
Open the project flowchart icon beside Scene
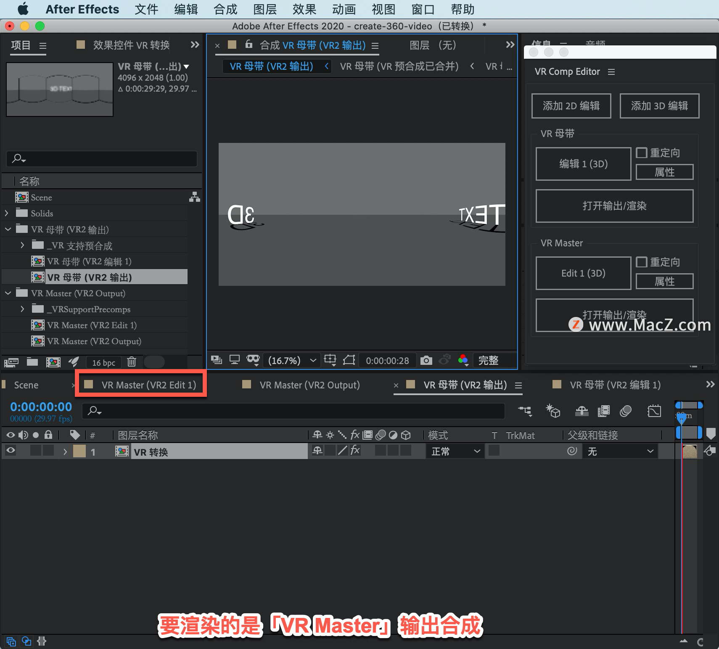click(194, 197)
